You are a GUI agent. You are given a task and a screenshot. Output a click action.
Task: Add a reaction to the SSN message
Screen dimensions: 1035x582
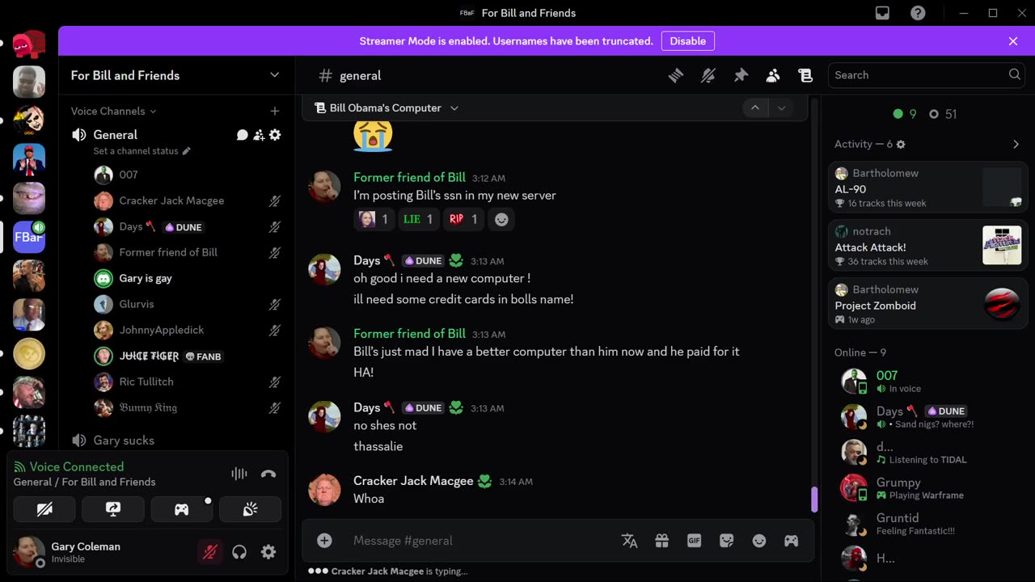[501, 219]
